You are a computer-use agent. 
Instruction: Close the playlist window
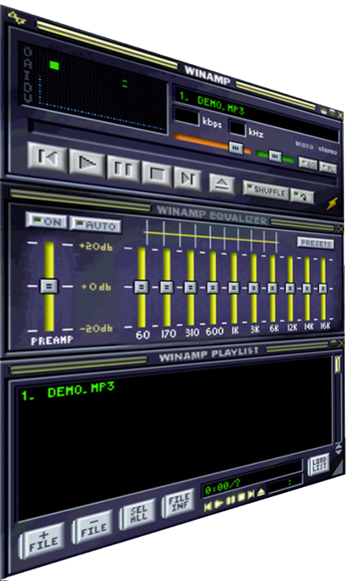click(341, 343)
